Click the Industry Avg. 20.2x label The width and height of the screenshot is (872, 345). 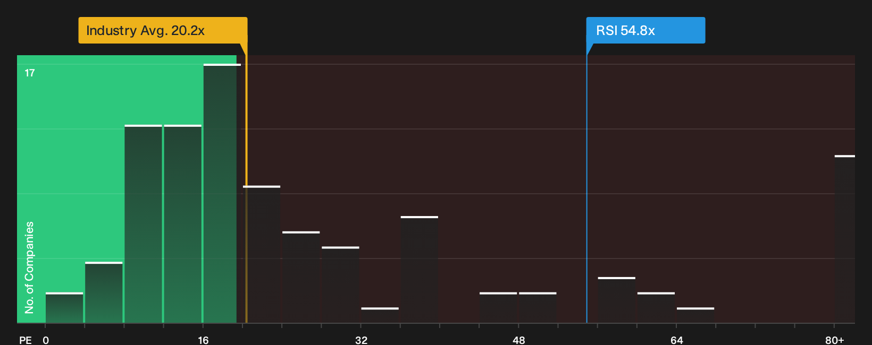pos(163,30)
